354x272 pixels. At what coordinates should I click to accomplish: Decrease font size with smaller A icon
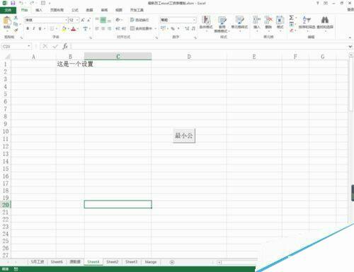tap(88, 20)
